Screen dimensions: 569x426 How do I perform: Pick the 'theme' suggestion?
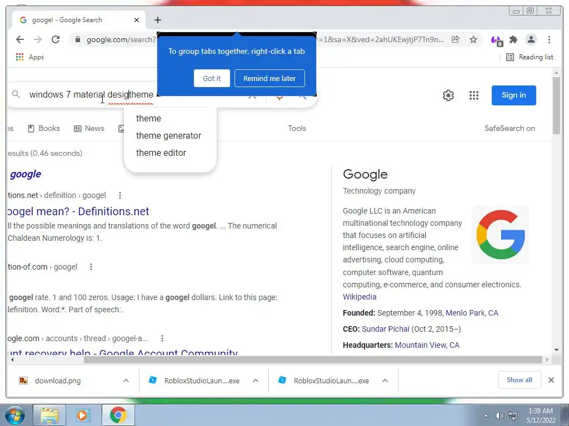coord(148,119)
